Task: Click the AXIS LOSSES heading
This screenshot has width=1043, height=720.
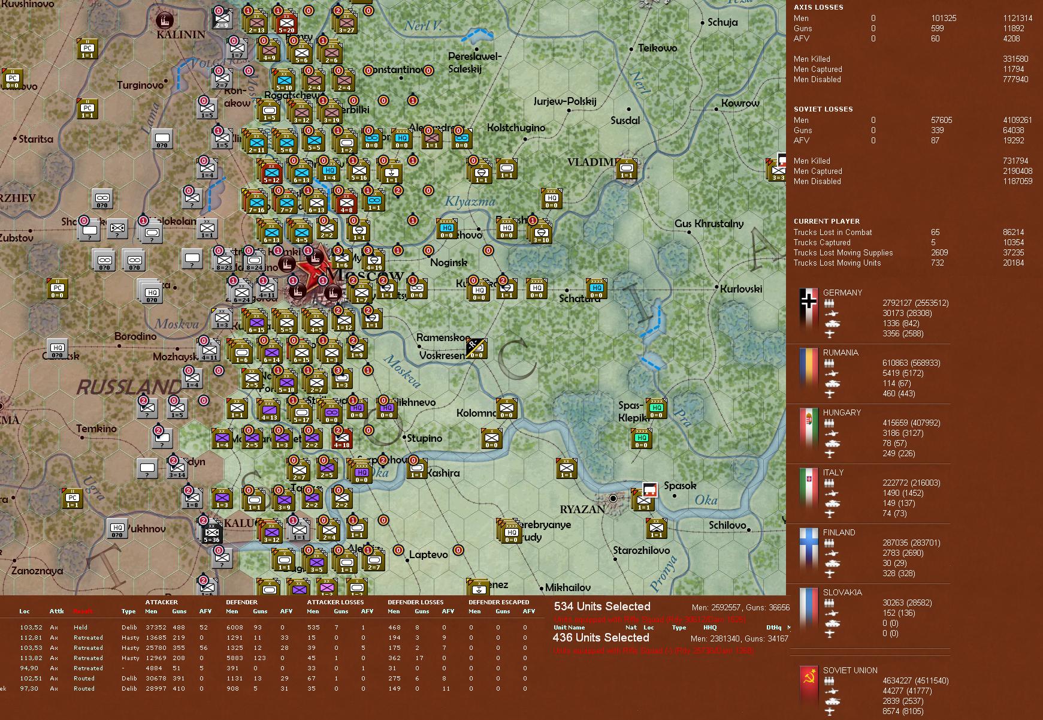Action: pos(818,7)
